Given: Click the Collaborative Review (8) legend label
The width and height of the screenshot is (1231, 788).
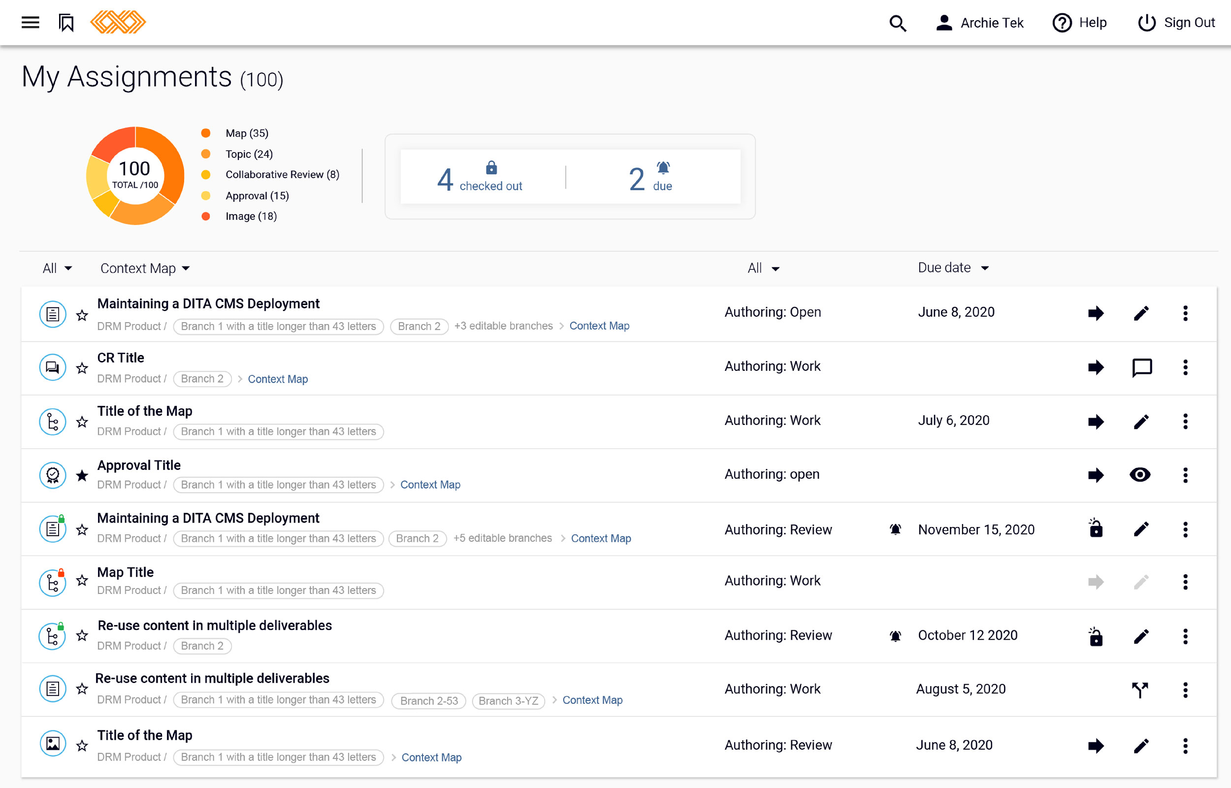Looking at the screenshot, I should point(282,174).
